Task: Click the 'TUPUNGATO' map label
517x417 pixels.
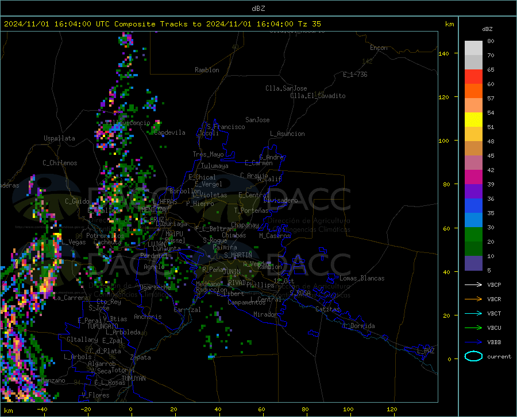Action: pyautogui.click(x=103, y=326)
